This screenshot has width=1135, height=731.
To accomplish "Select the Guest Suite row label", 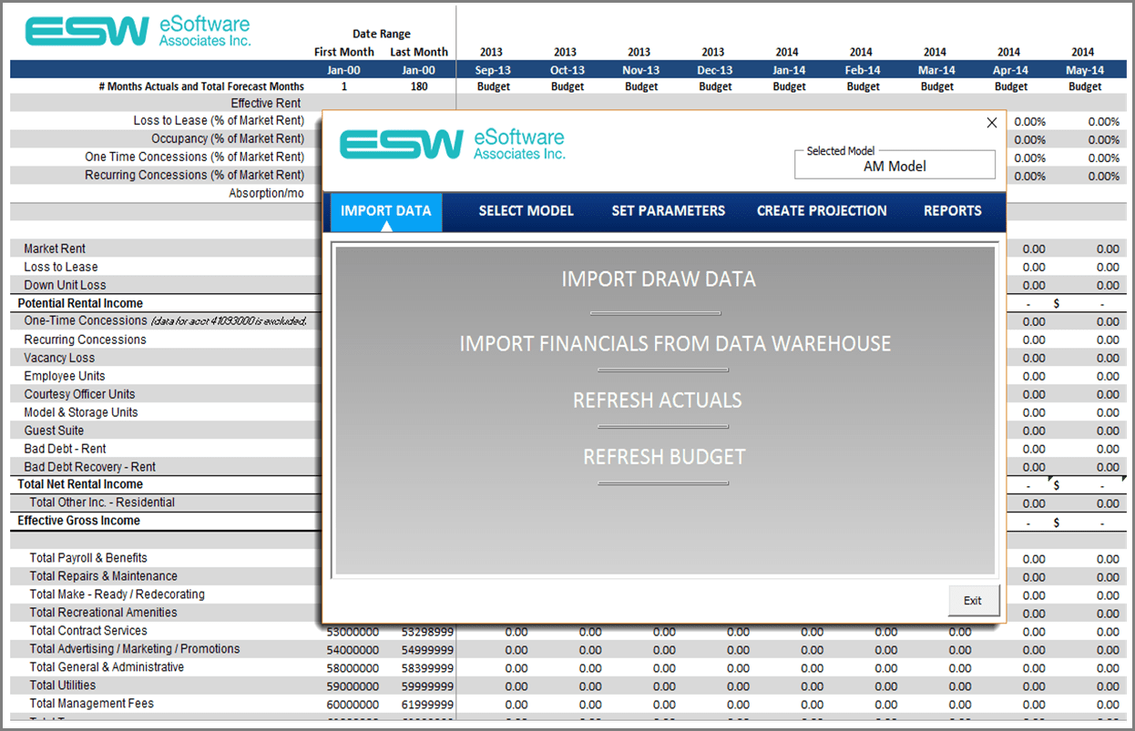I will [54, 431].
